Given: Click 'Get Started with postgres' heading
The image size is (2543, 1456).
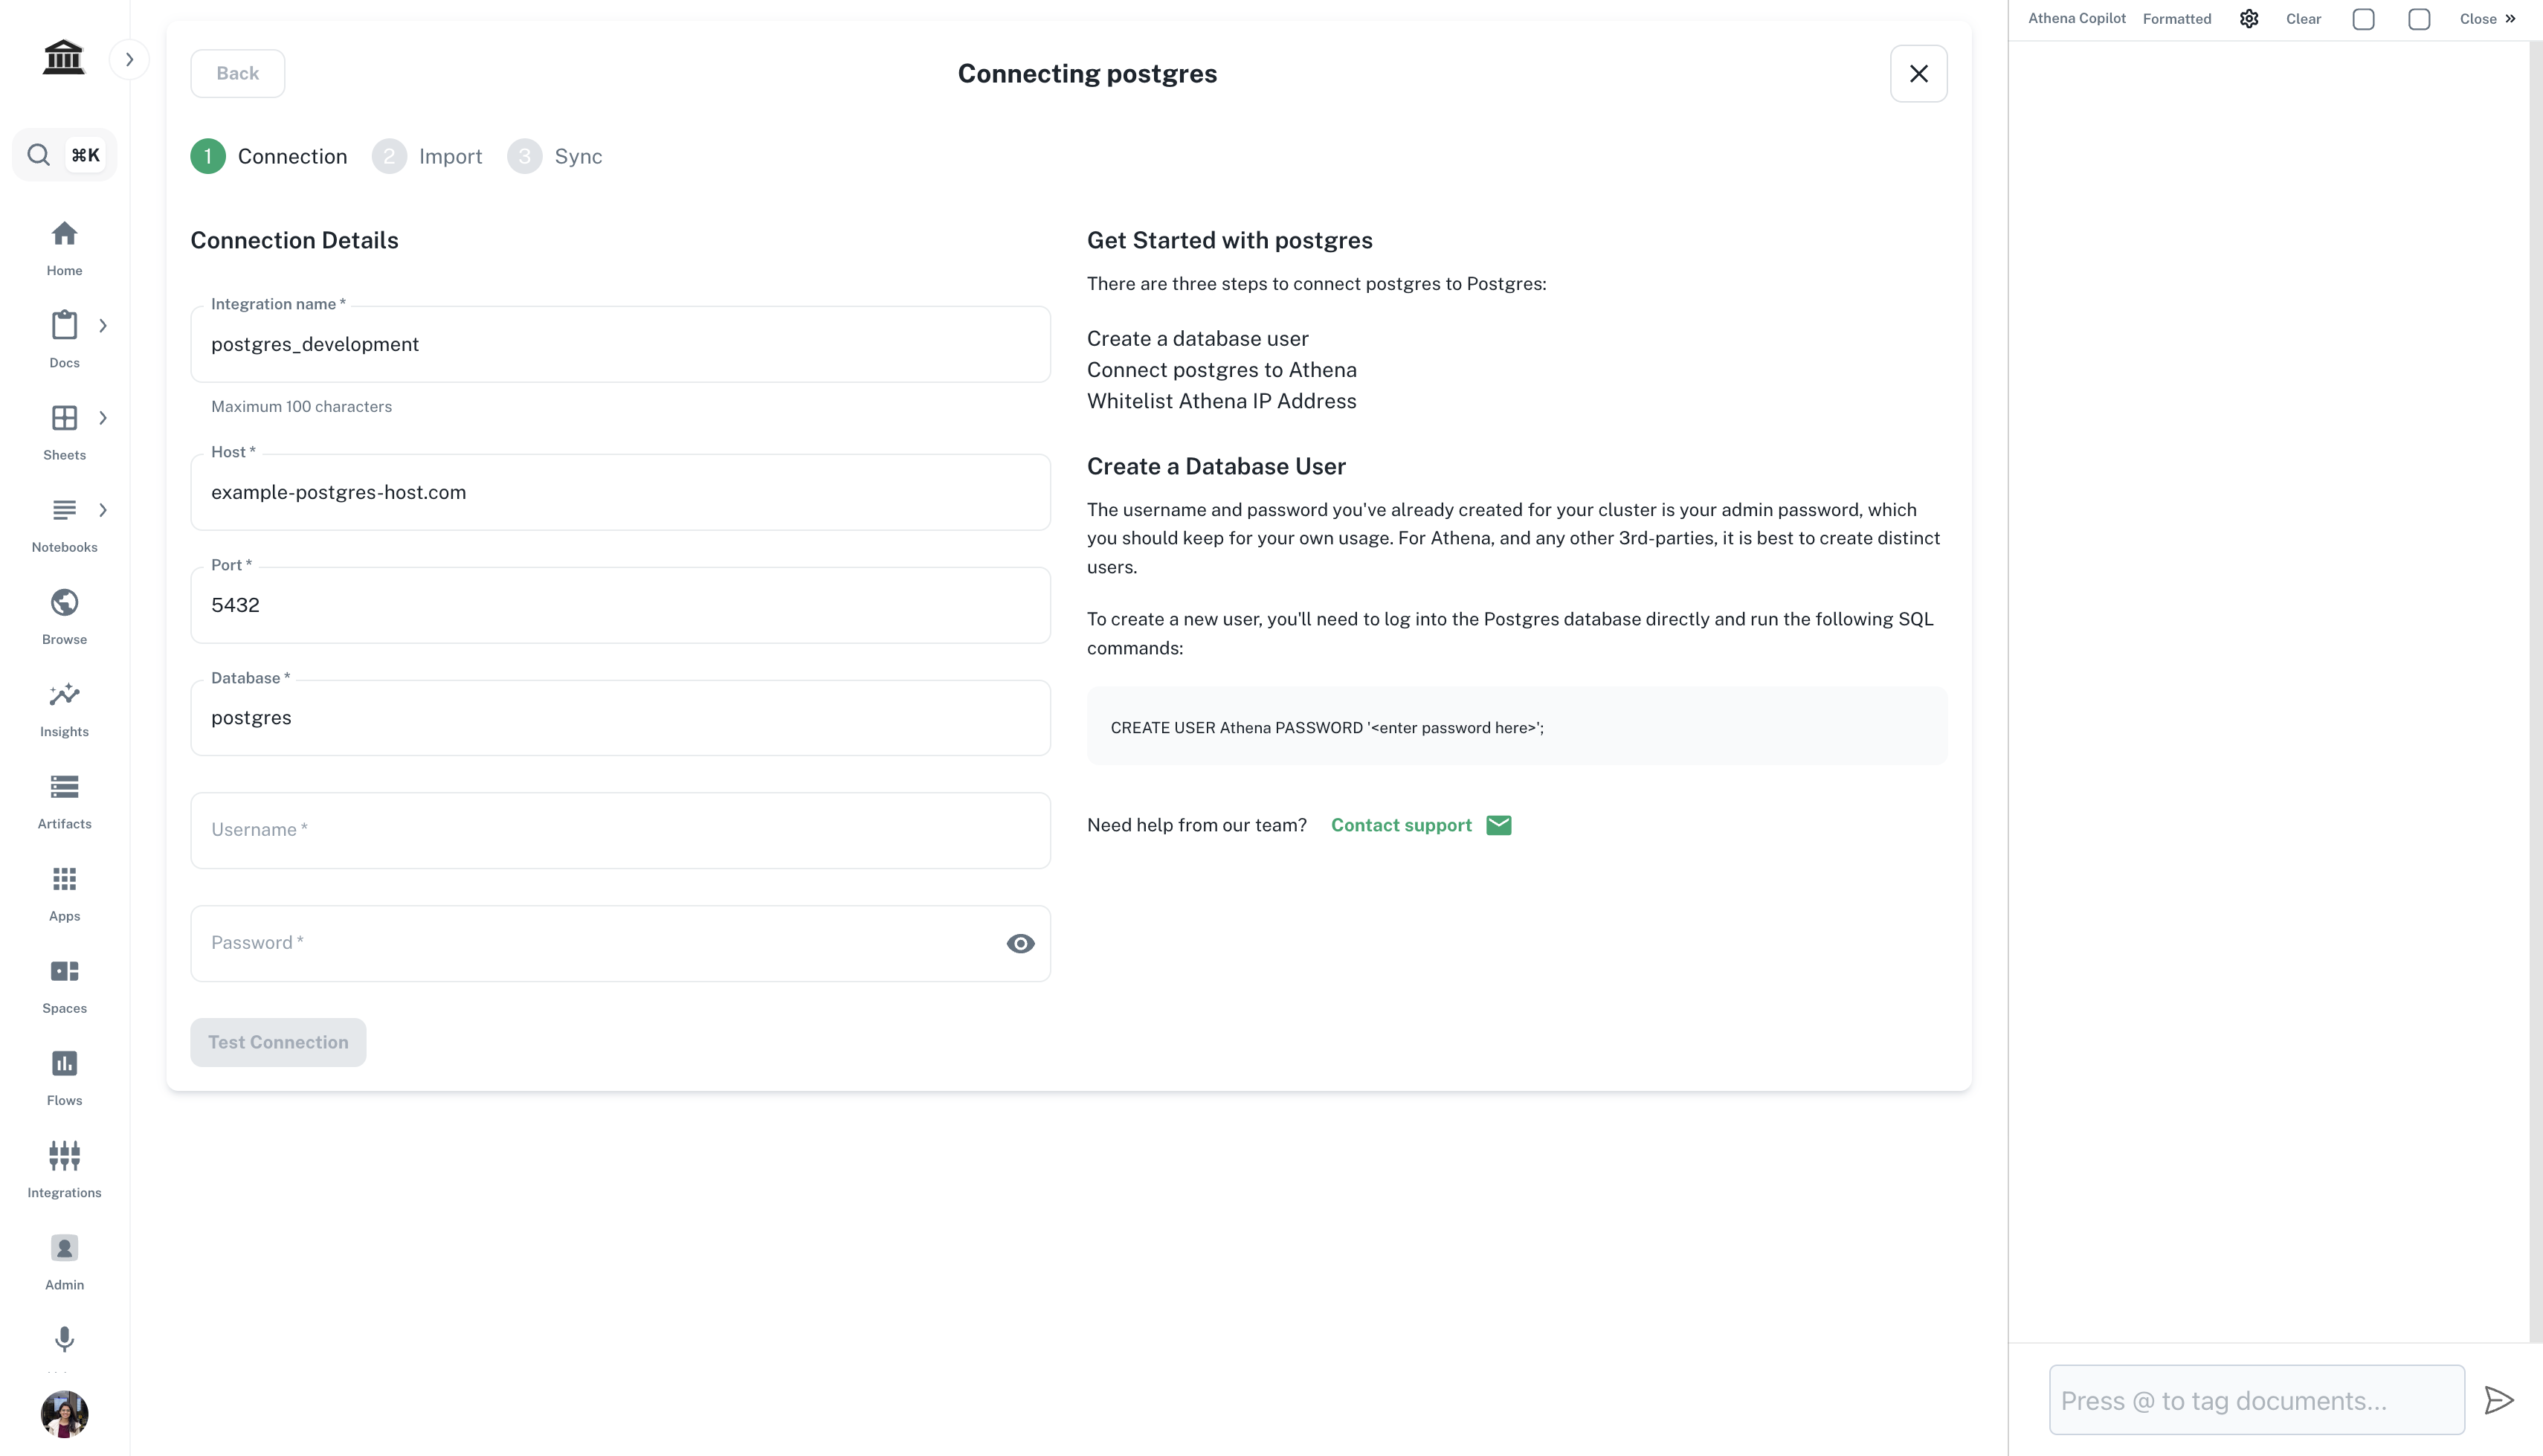Looking at the screenshot, I should pos(1230,240).
